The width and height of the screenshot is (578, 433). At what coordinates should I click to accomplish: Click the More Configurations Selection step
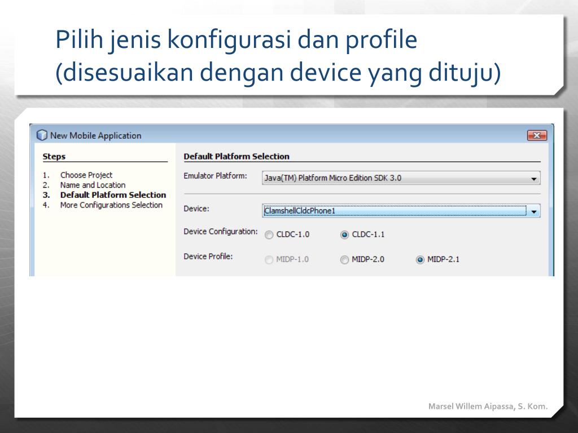pos(111,205)
